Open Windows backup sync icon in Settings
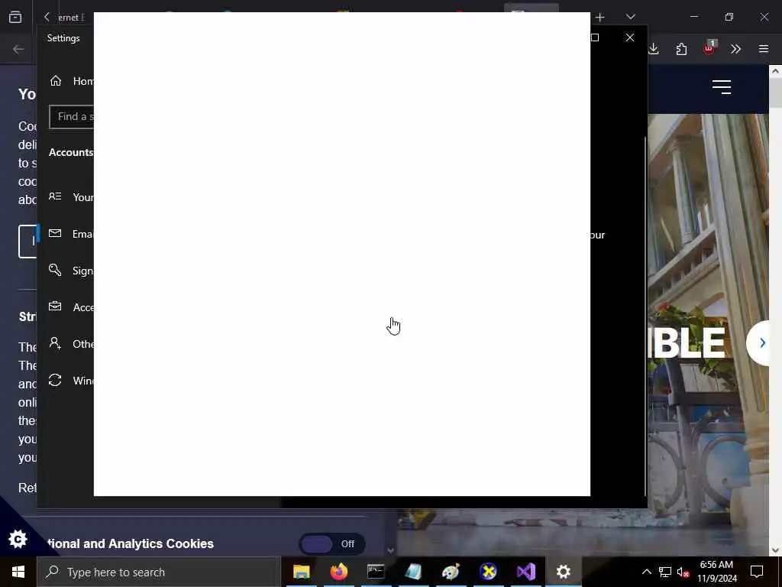782x587 pixels. click(x=55, y=381)
